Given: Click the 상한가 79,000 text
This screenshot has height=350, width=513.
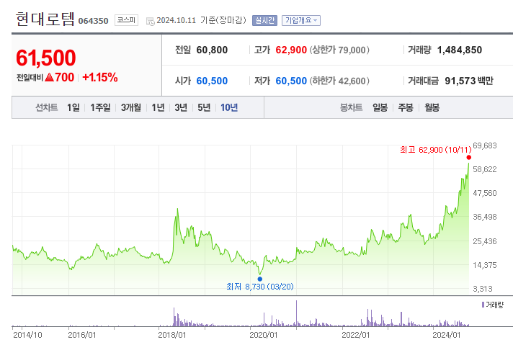Looking at the screenshot, I should click(x=339, y=50).
